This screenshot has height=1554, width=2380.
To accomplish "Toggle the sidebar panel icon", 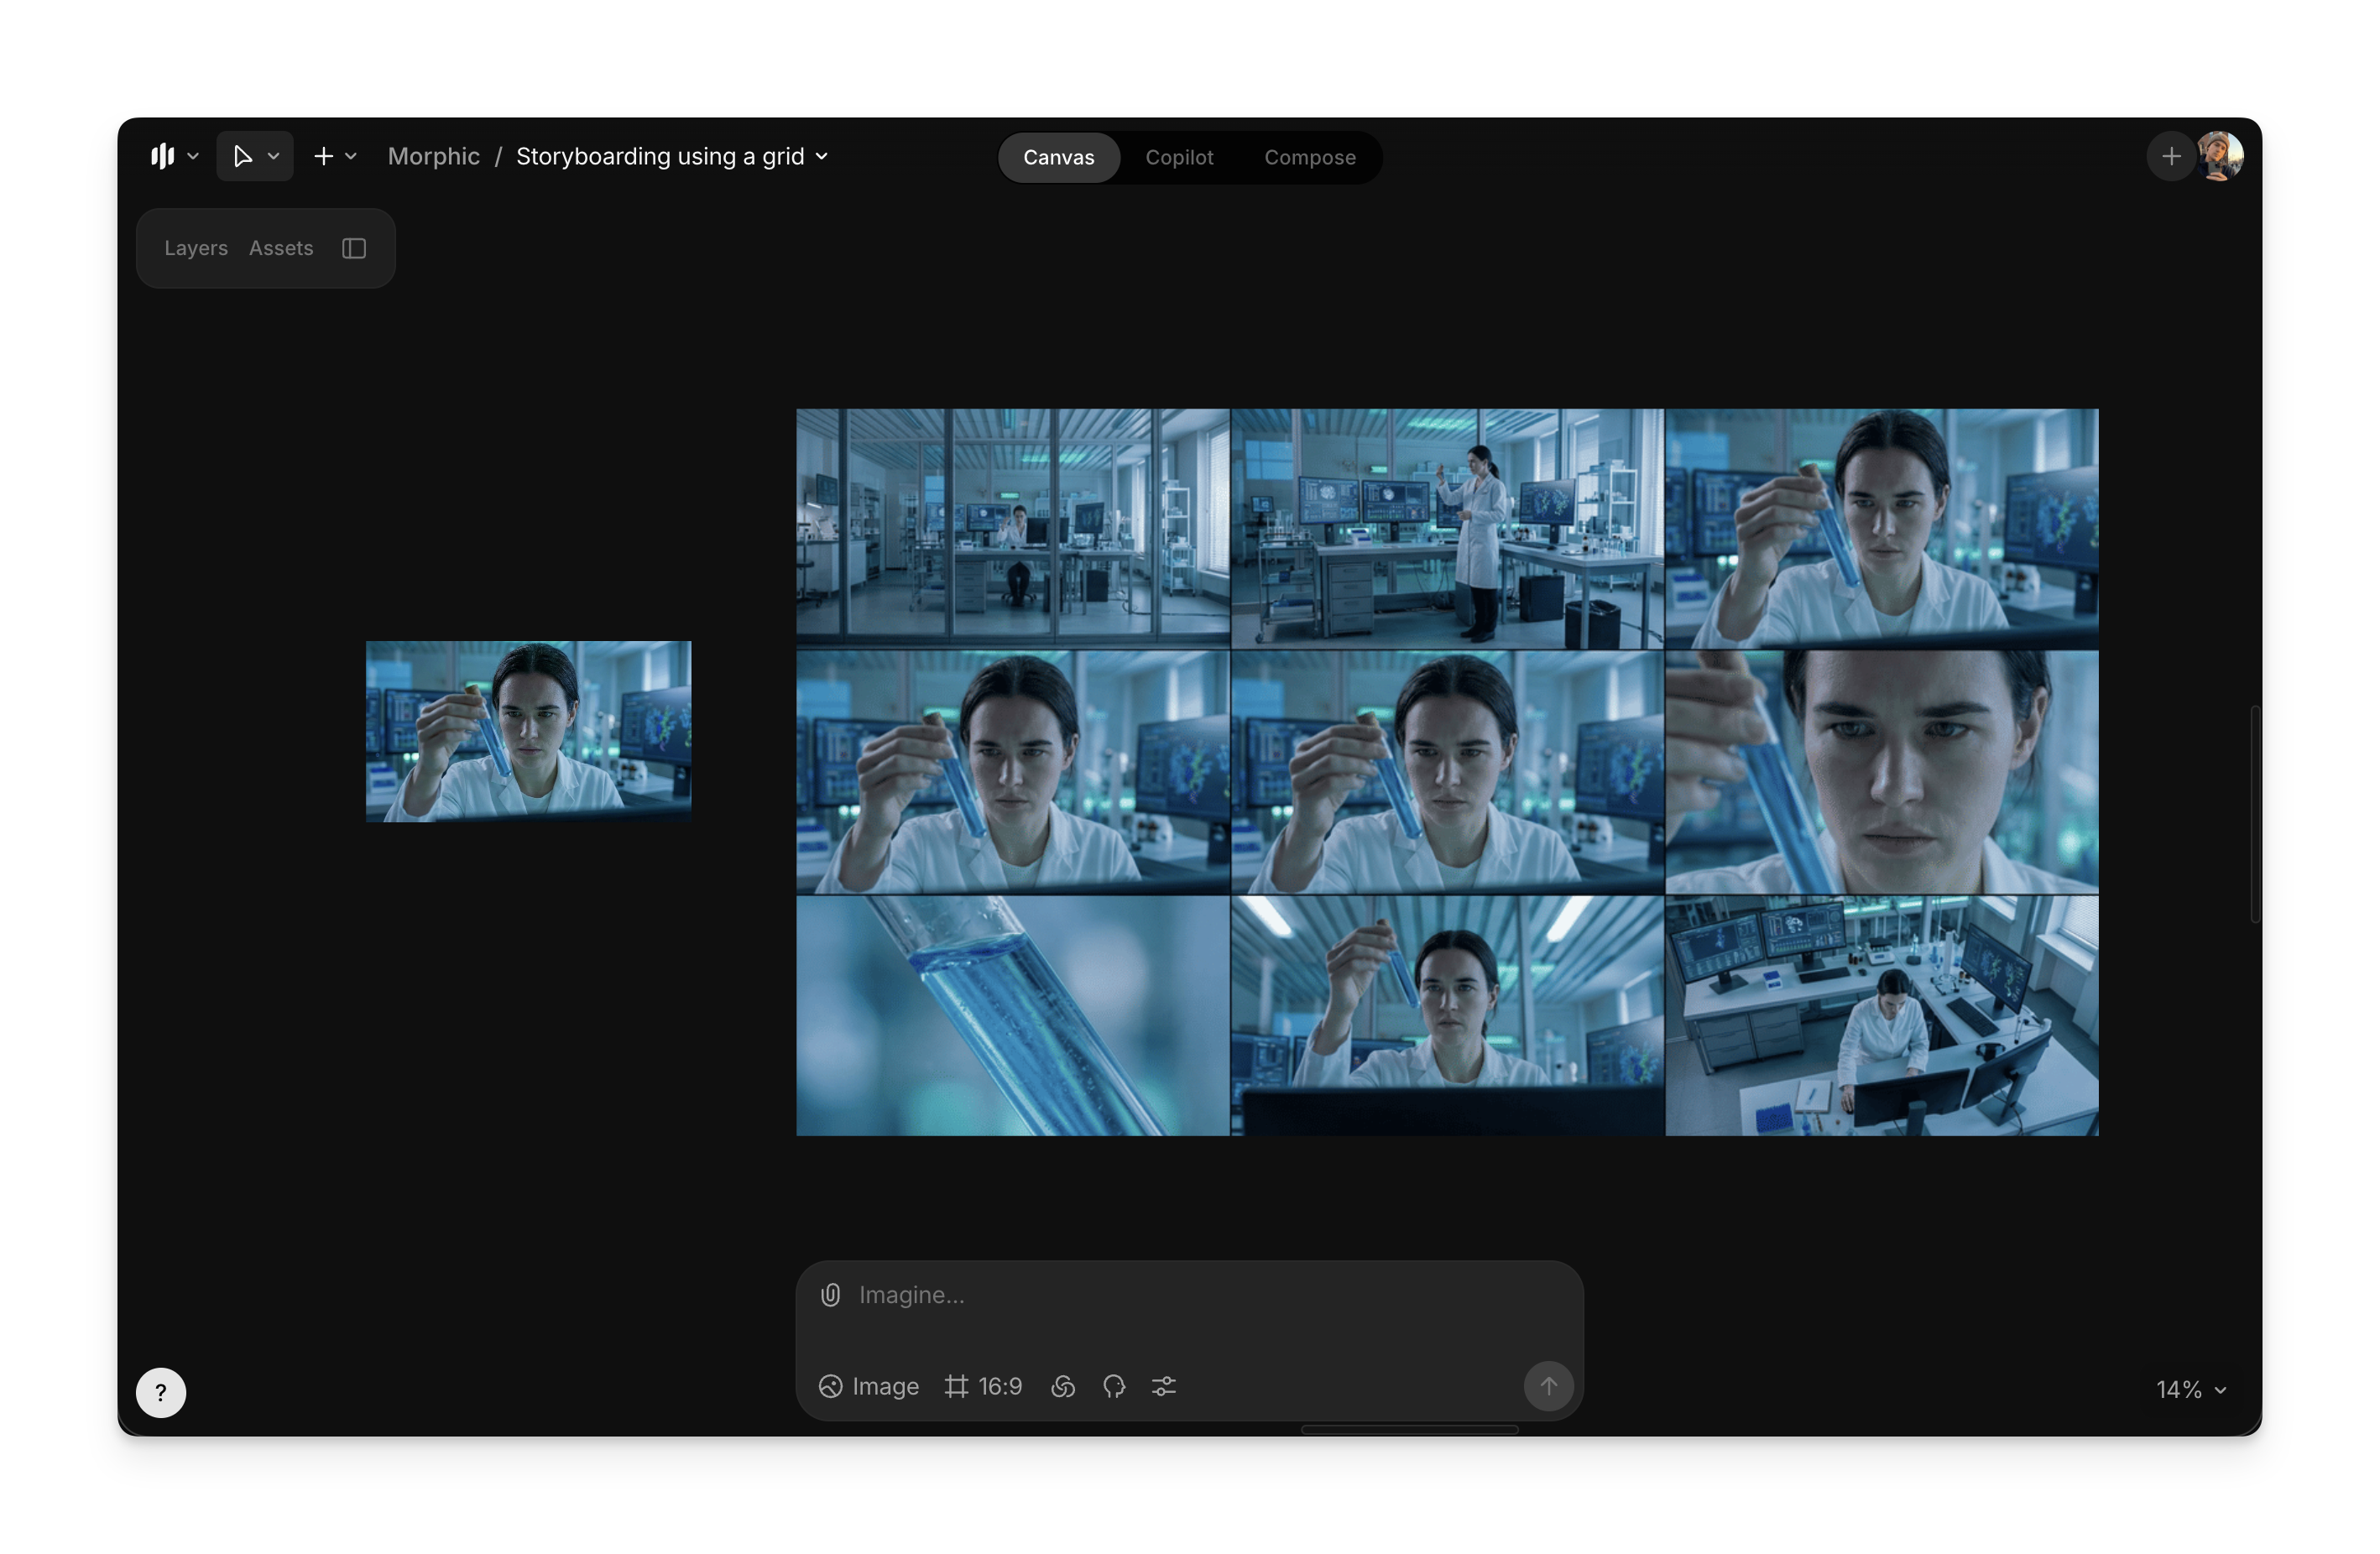I will pyautogui.click(x=354, y=248).
